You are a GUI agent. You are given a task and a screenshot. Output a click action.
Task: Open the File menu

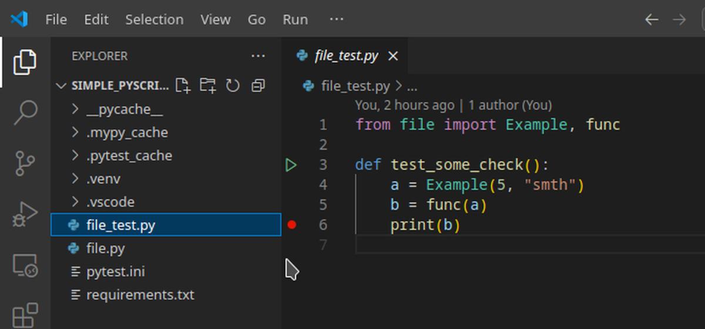[x=56, y=19]
